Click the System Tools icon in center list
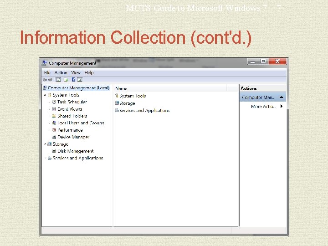 (117, 96)
